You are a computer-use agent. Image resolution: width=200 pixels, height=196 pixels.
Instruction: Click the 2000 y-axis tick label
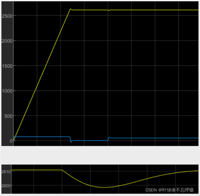7,41
